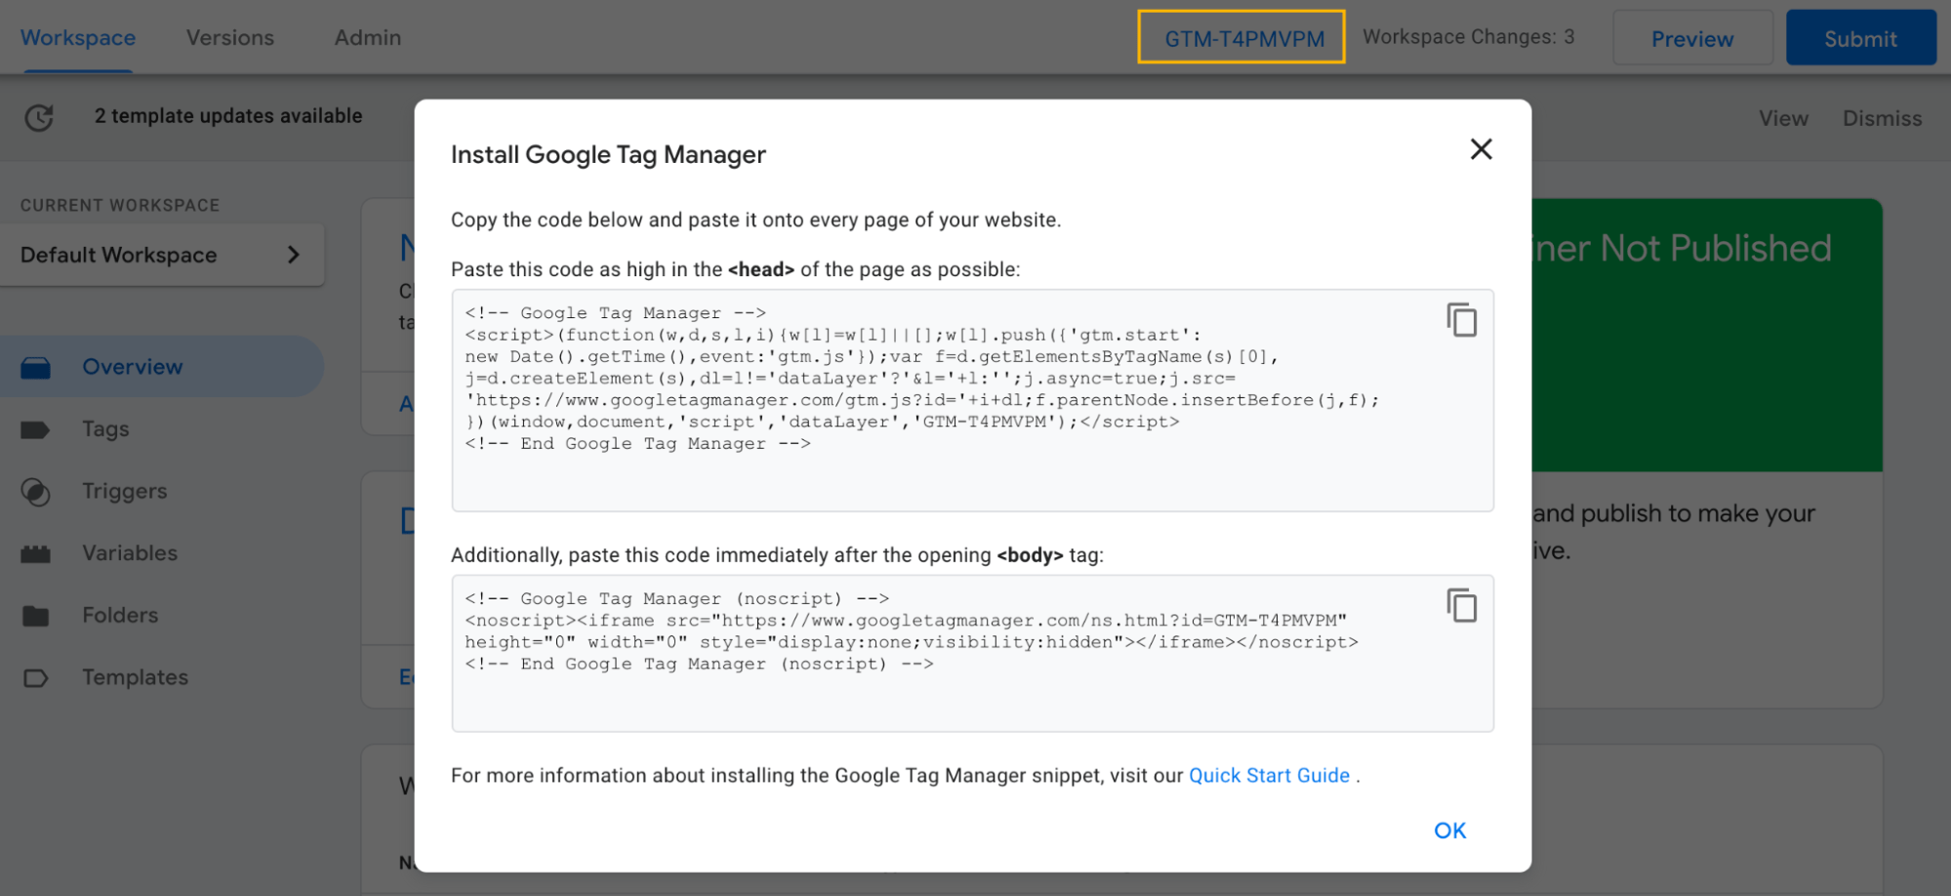Open the Tags section label
This screenshot has width=1951, height=896.
click(105, 429)
